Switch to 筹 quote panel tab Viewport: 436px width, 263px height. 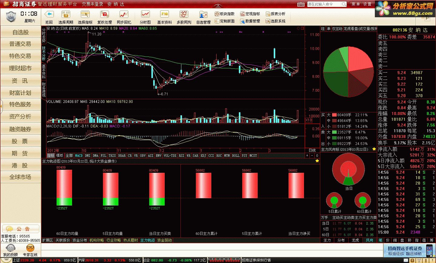click(x=431, y=240)
